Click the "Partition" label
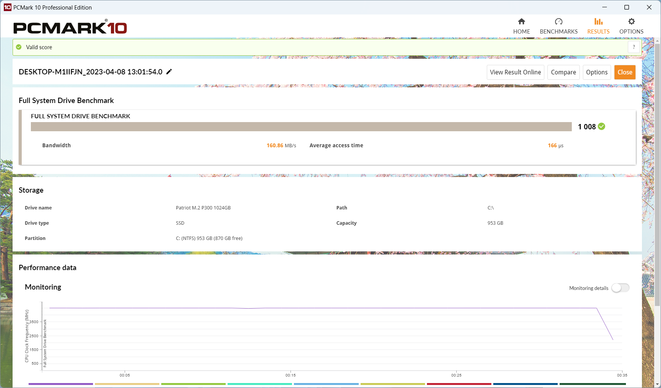661x388 pixels. tap(35, 238)
